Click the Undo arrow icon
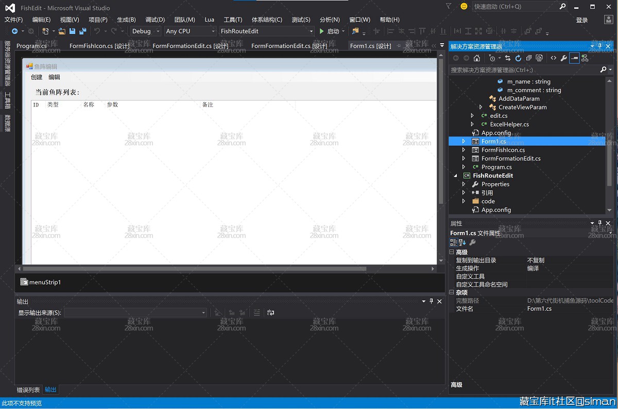This screenshot has height=409, width=618. coord(97,31)
